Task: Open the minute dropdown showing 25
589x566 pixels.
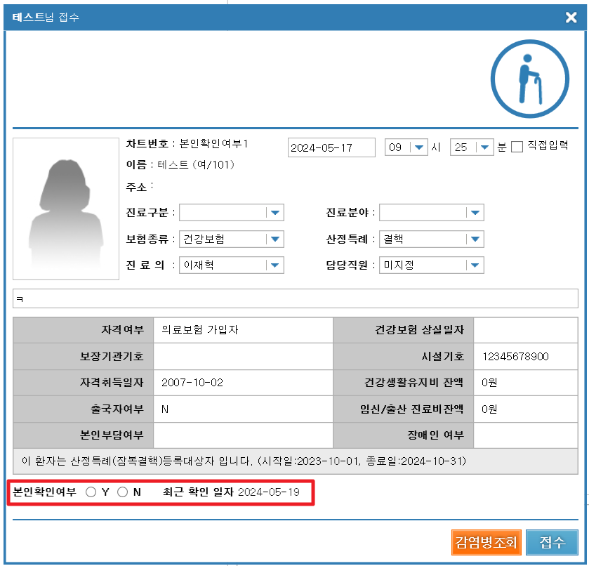Action: [485, 147]
